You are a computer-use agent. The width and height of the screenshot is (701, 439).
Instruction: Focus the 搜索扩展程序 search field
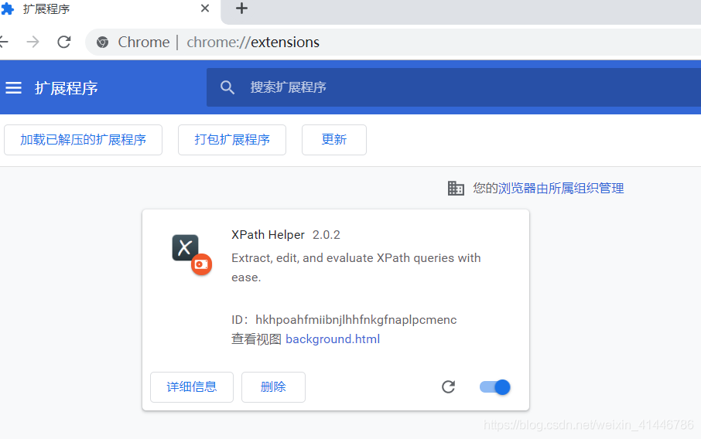click(x=453, y=87)
